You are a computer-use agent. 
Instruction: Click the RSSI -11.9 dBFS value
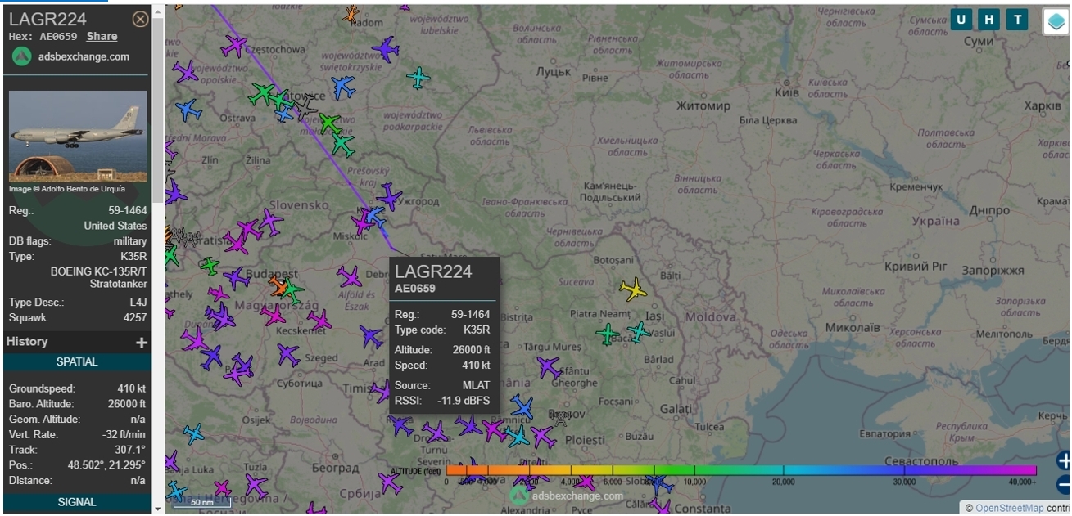coord(464,401)
